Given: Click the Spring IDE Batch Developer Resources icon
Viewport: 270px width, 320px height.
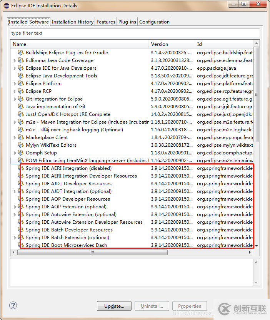Looking at the screenshot, I should [x=21, y=230].
